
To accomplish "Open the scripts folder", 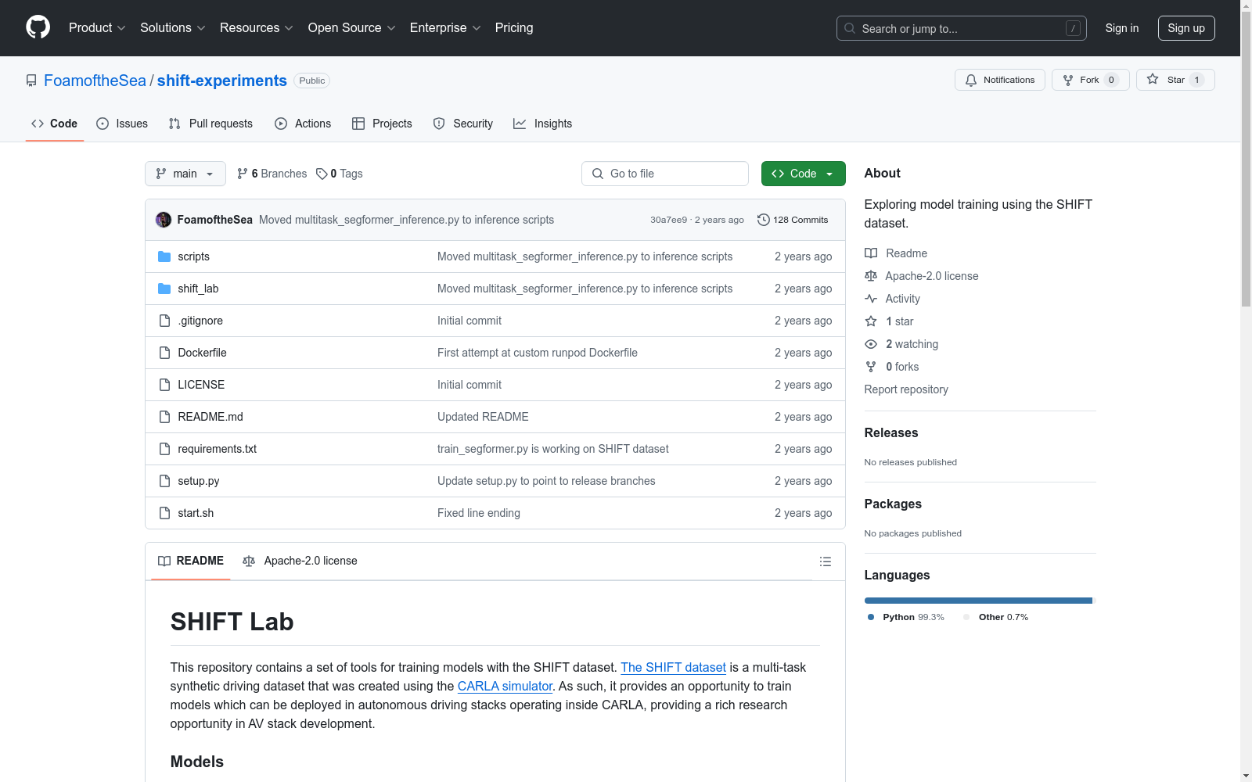I will click(193, 256).
